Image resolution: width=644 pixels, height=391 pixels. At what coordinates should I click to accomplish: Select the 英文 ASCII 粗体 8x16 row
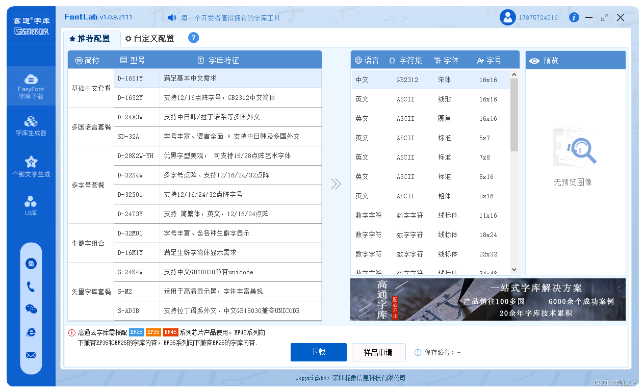pos(430,196)
